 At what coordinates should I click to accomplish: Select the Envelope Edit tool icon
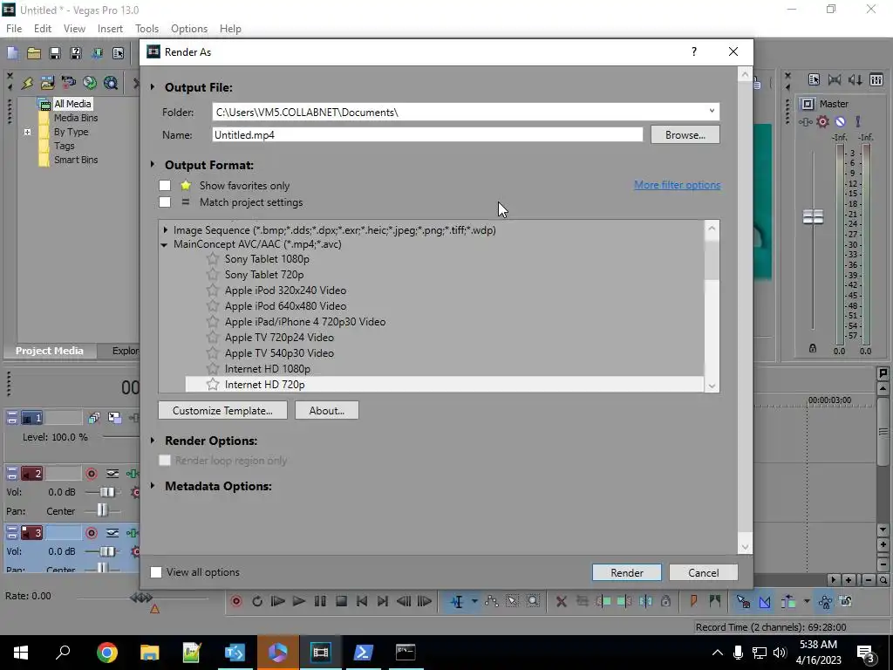tap(492, 602)
